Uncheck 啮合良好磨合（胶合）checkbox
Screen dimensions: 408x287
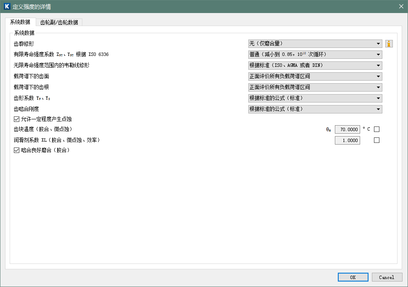pyautogui.click(x=16, y=150)
